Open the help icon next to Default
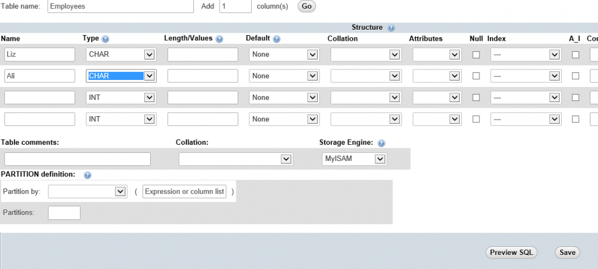 tap(276, 39)
